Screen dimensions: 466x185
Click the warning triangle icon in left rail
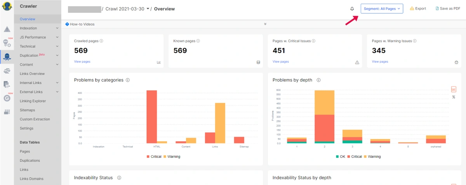click(7, 29)
